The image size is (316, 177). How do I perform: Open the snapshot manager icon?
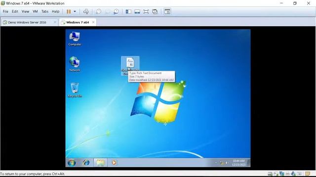coord(116,12)
